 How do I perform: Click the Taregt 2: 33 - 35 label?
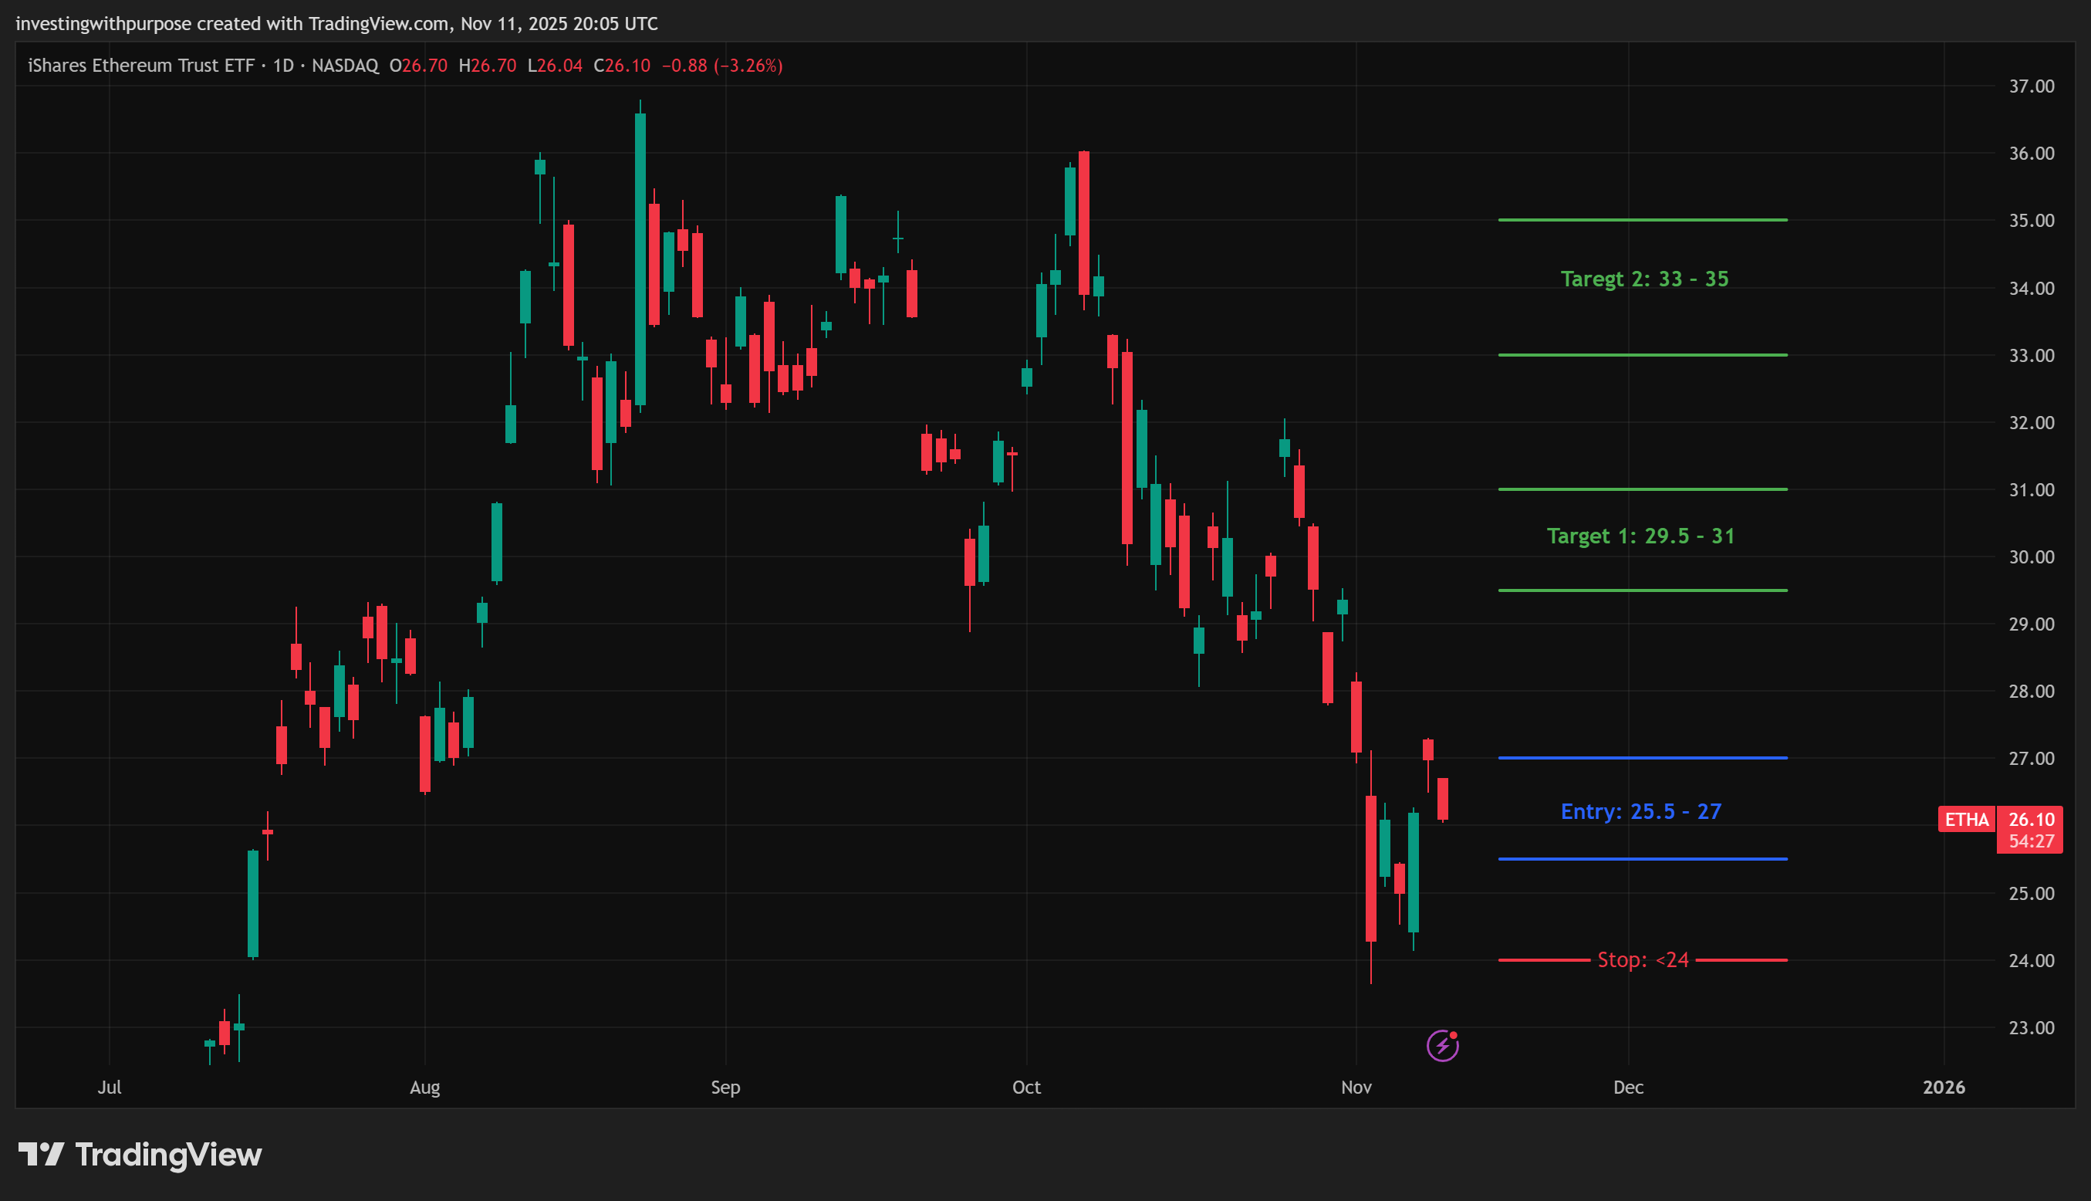[1644, 279]
